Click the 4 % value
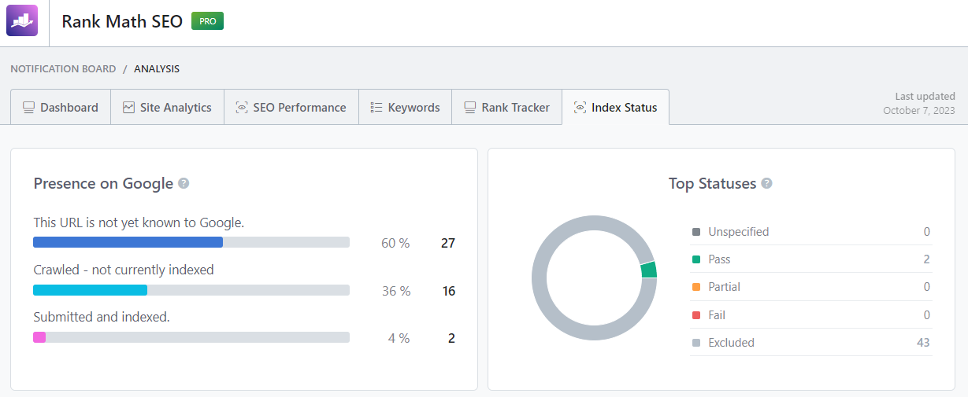968x397 pixels. click(x=399, y=339)
